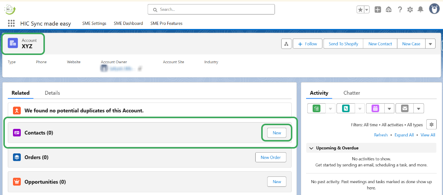Screen dimensions: 443x195
Task: Click the teal Log a Call icon
Action: [346, 108]
